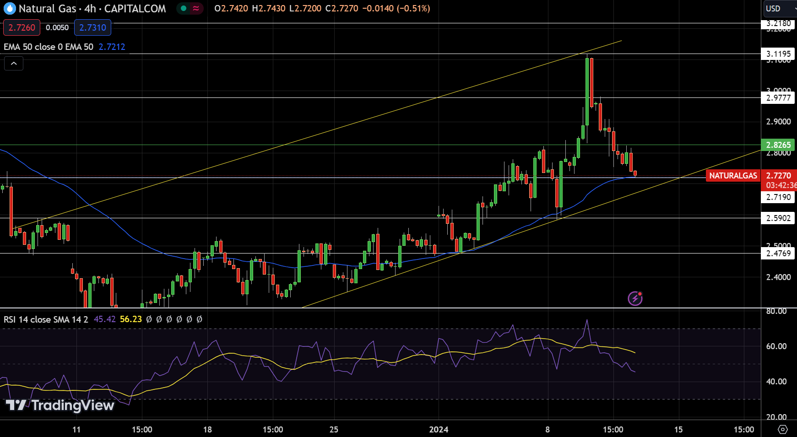This screenshot has height=437, width=797.
Task: Click the 2.9777 price level label
Action: (778, 97)
